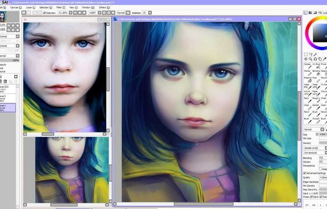Toggle the Press: Size checkbox

pyautogui.click(x=321, y=197)
